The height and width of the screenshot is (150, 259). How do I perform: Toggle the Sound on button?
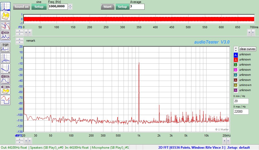pos(22,7)
